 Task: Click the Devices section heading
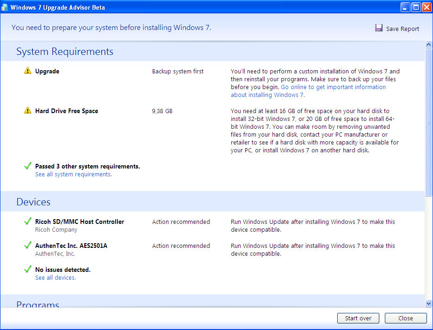(33, 202)
